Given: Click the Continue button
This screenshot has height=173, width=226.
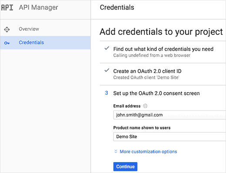Looking at the screenshot, I should coord(125,166).
